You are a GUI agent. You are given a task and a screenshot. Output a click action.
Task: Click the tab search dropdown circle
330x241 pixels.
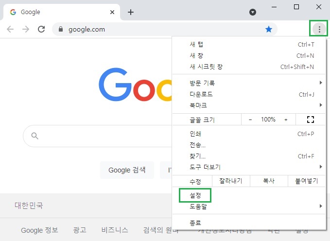click(x=253, y=12)
